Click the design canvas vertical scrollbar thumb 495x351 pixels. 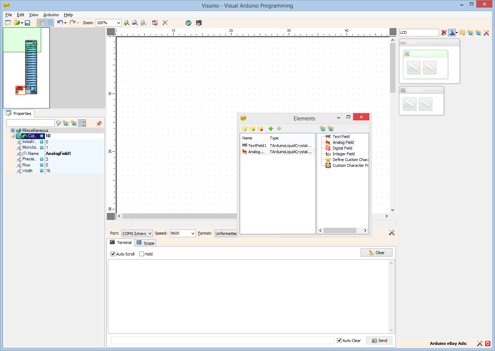click(392, 67)
